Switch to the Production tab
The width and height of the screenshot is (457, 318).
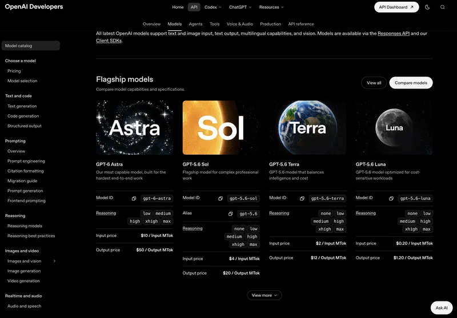coord(270,24)
